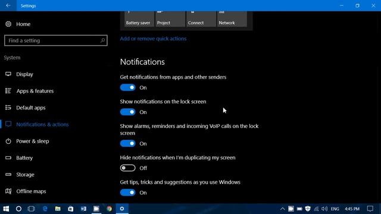Click the Battery icon in sidebar
Image resolution: width=381 pixels, height=214 pixels.
8,158
